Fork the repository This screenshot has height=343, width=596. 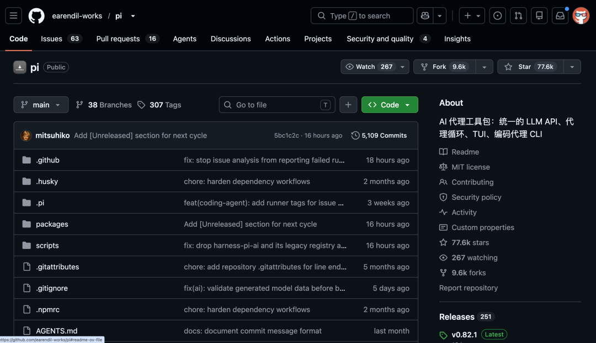(x=444, y=67)
